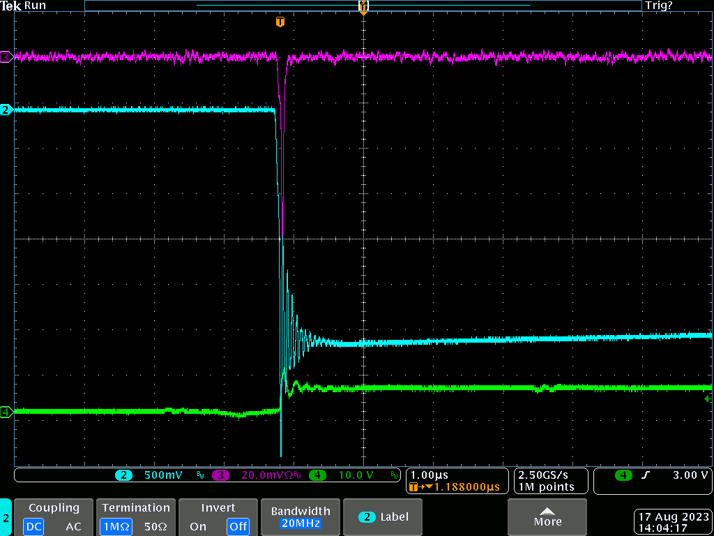Click the 1.00µs horizontal scale readout
The image size is (714, 536).
tap(430, 475)
